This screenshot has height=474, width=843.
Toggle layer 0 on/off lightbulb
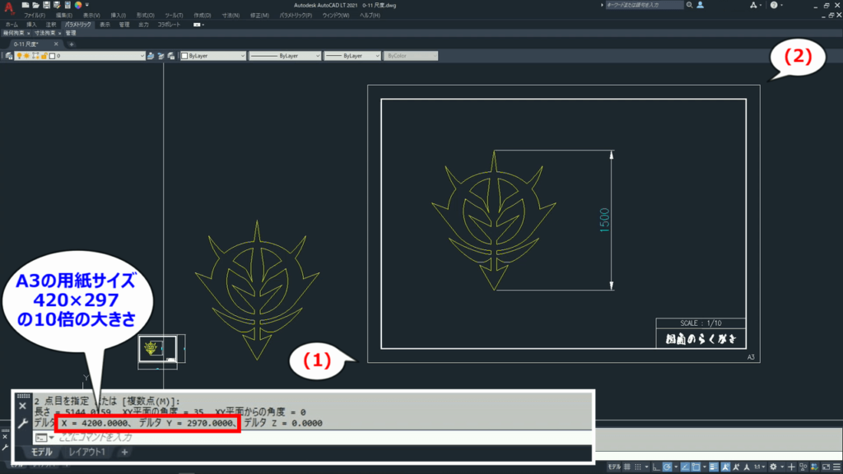(20, 56)
